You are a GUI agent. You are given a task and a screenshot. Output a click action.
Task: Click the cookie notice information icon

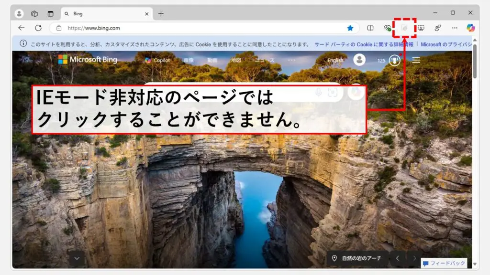coord(23,43)
